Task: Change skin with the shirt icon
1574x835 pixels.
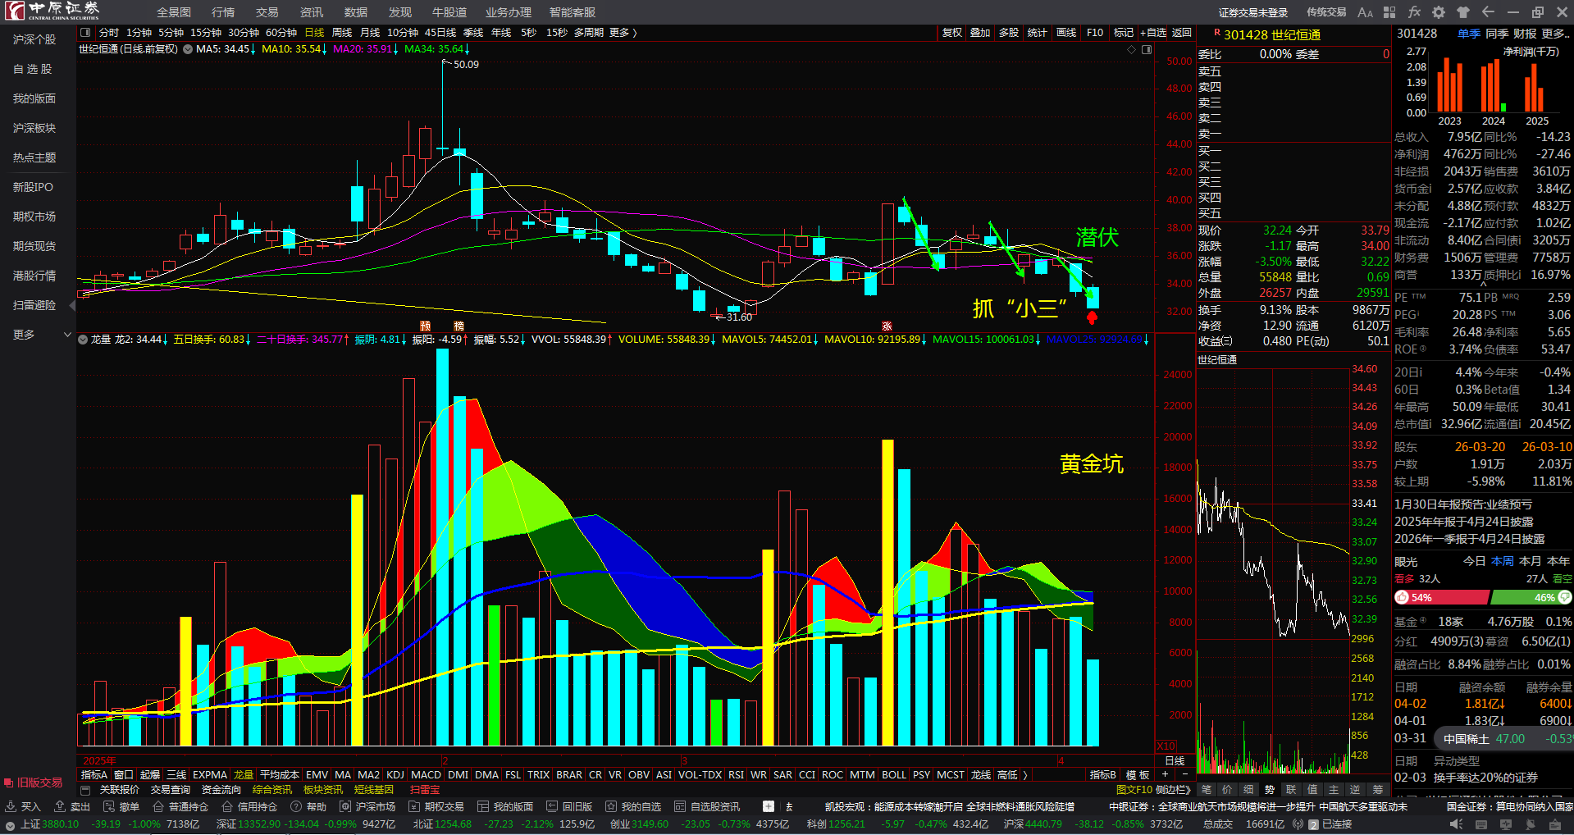Action: [1463, 12]
